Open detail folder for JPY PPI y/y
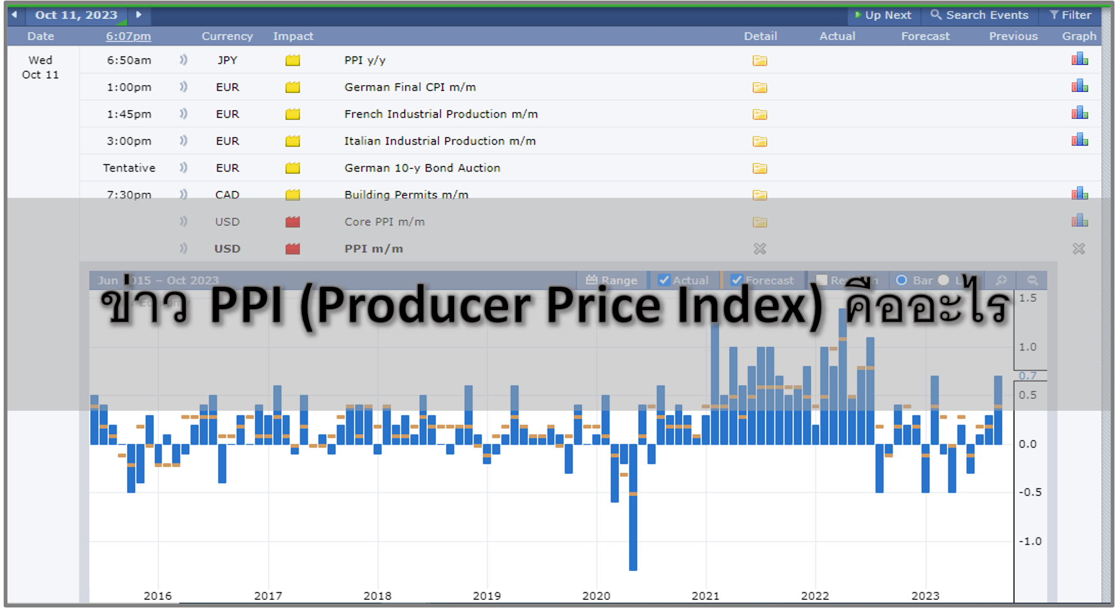 [760, 61]
